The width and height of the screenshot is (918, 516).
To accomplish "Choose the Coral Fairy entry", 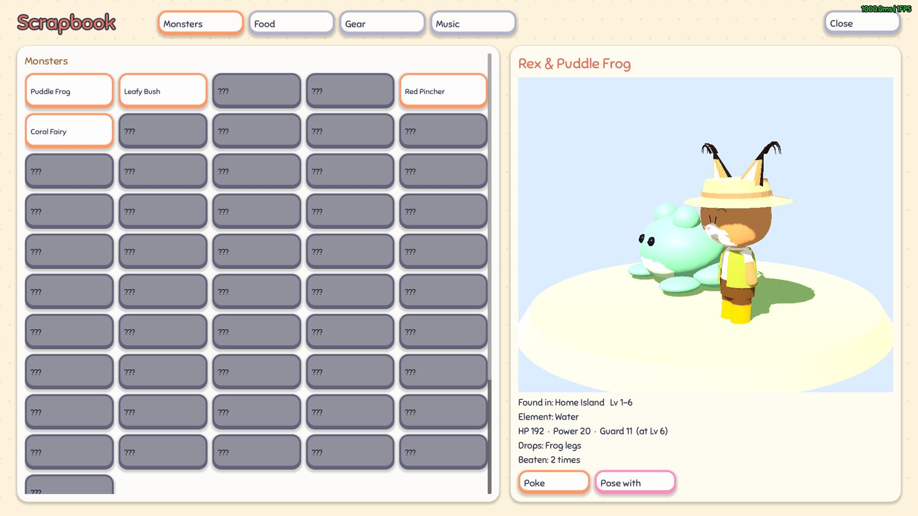I will tap(69, 131).
